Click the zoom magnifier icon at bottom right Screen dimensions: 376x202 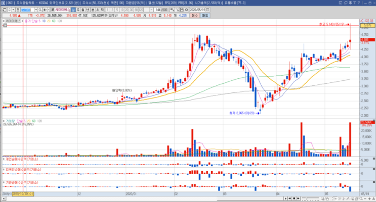pyautogui.click(x=361, y=198)
